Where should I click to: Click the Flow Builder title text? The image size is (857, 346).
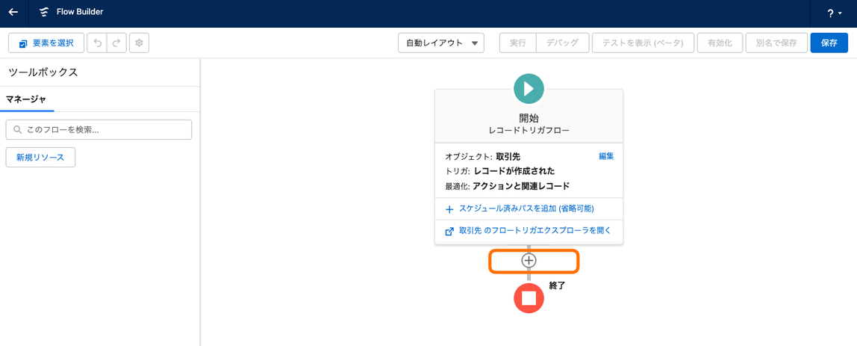click(x=80, y=11)
